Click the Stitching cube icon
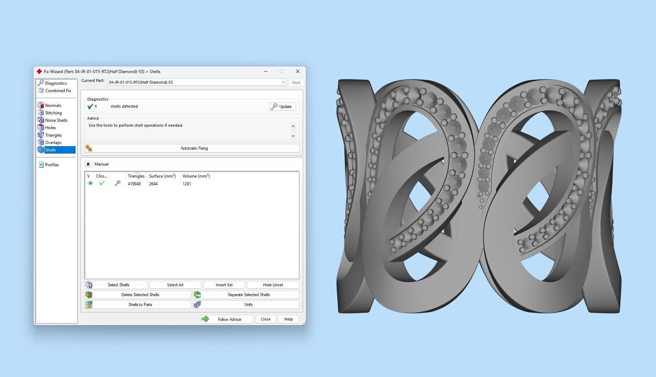This screenshot has height=377, width=656. coord(41,113)
